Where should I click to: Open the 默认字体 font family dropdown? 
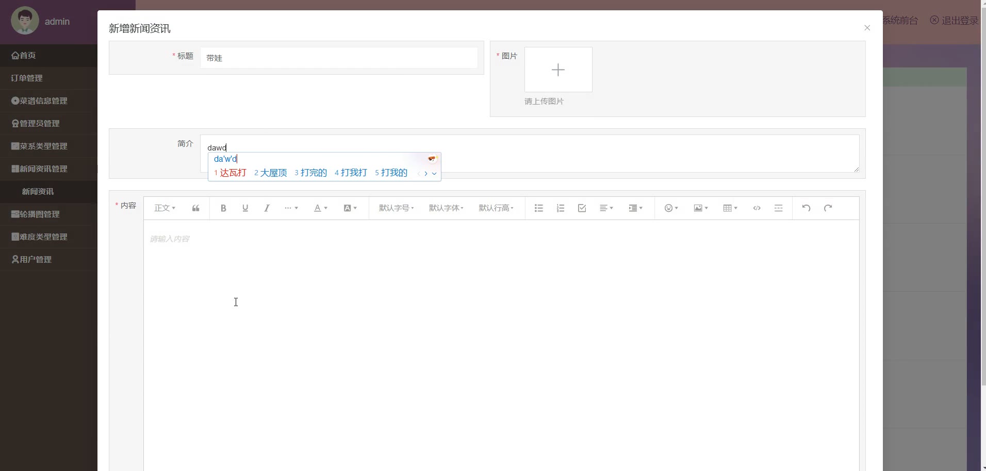click(446, 208)
